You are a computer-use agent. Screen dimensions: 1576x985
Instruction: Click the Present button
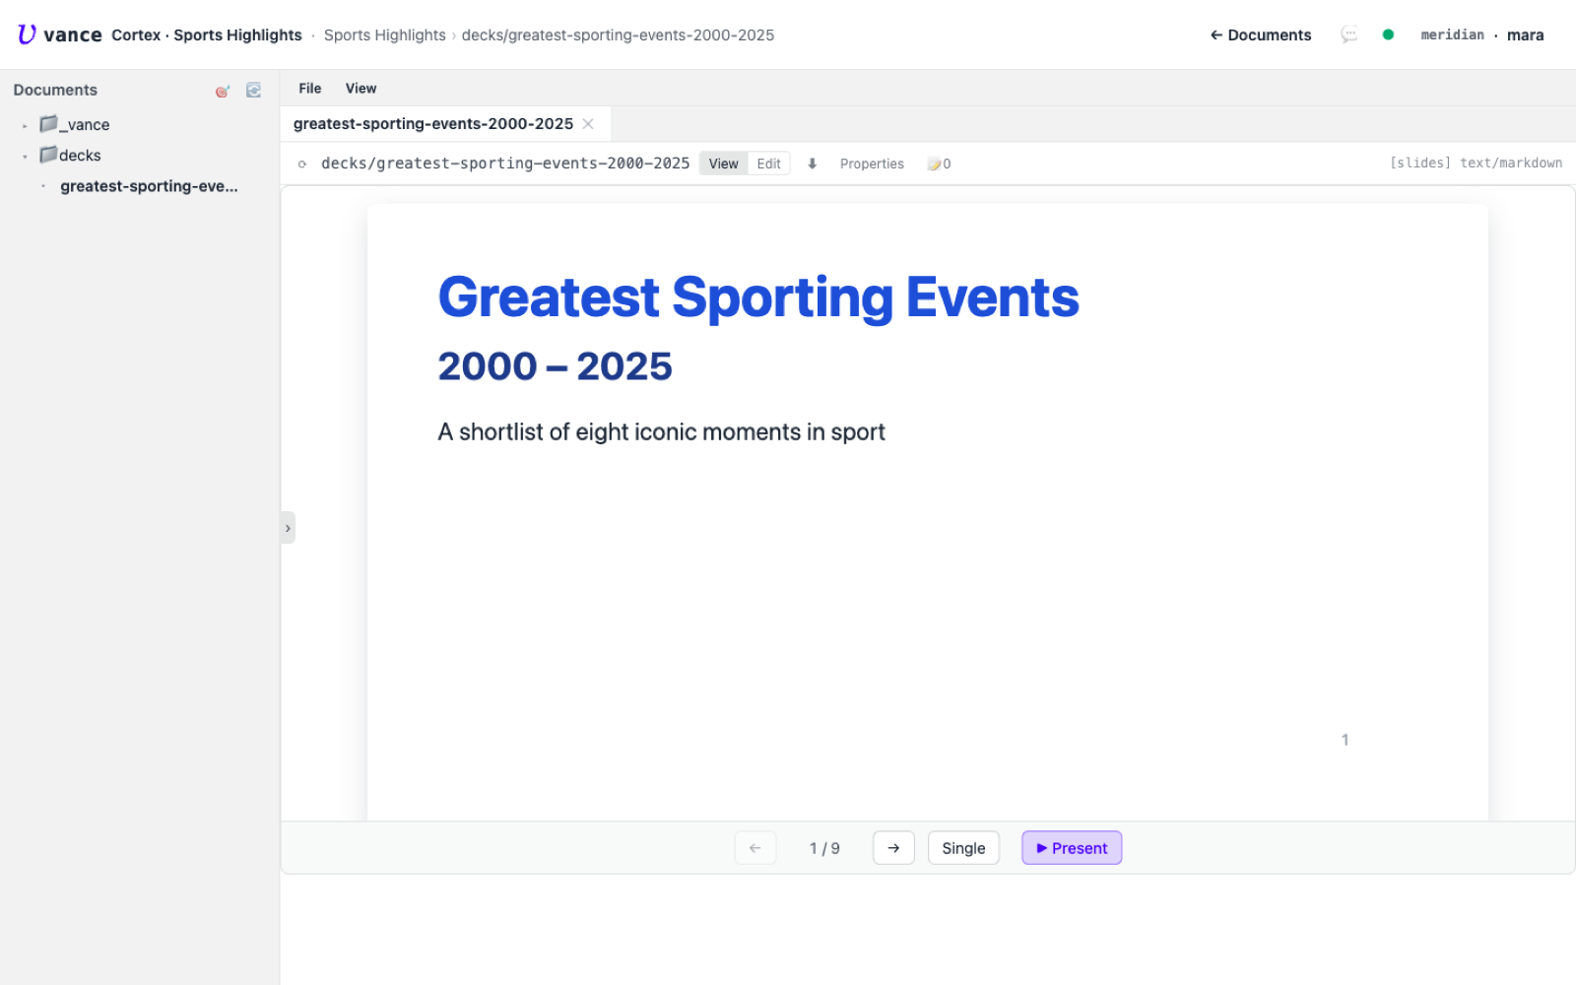click(1072, 848)
